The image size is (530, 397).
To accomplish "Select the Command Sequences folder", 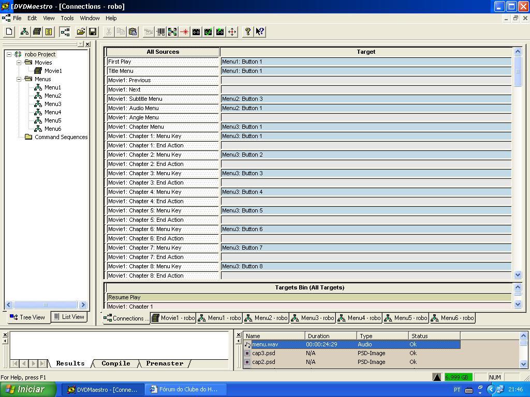I will (61, 137).
